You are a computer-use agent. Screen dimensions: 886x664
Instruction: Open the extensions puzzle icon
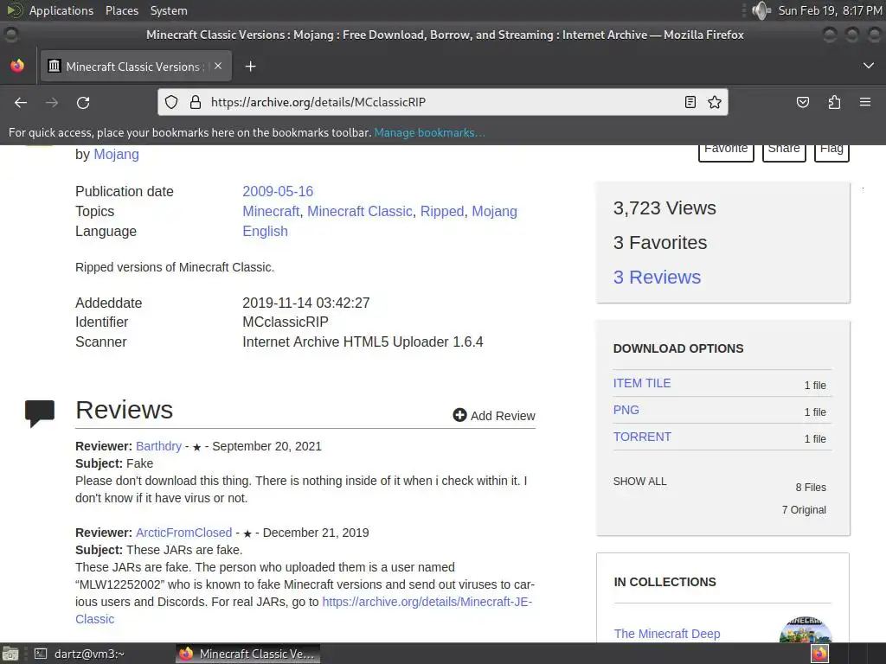coord(834,102)
